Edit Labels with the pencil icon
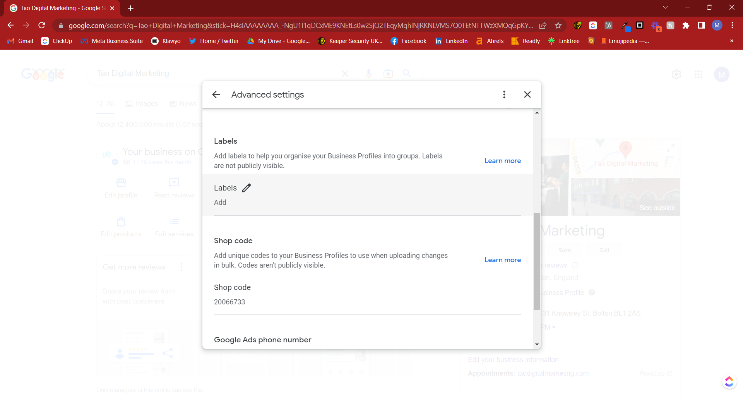The image size is (743, 395). 247,188
